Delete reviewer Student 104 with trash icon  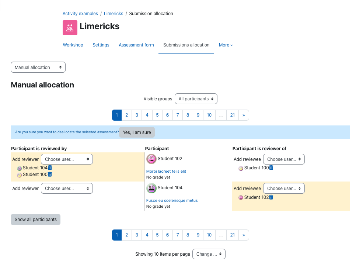50,168
